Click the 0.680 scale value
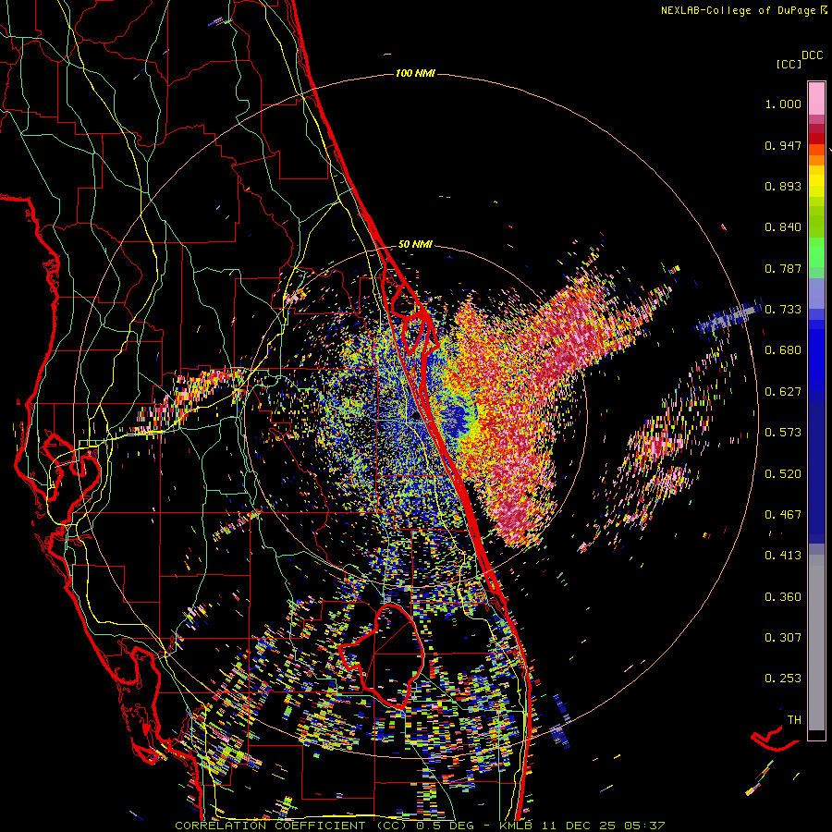This screenshot has height=832, width=832. click(x=783, y=350)
